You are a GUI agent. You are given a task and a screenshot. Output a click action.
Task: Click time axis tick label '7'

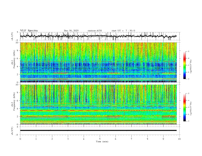pyautogui.click(x=132, y=139)
